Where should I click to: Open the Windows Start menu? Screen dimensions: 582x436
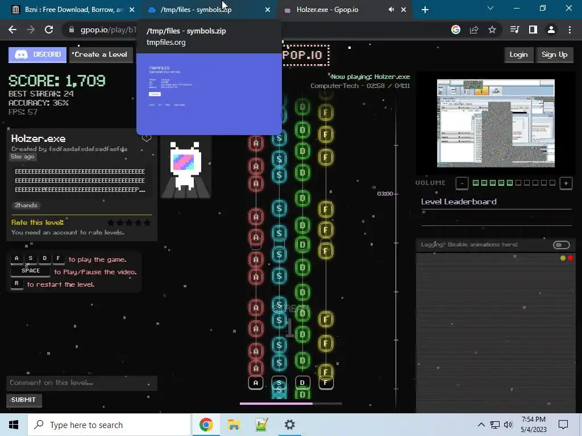(x=14, y=425)
